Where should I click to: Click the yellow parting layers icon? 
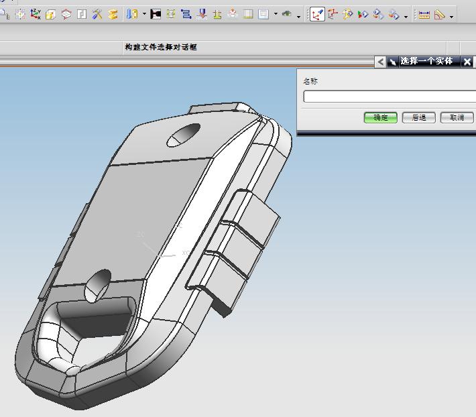113,14
